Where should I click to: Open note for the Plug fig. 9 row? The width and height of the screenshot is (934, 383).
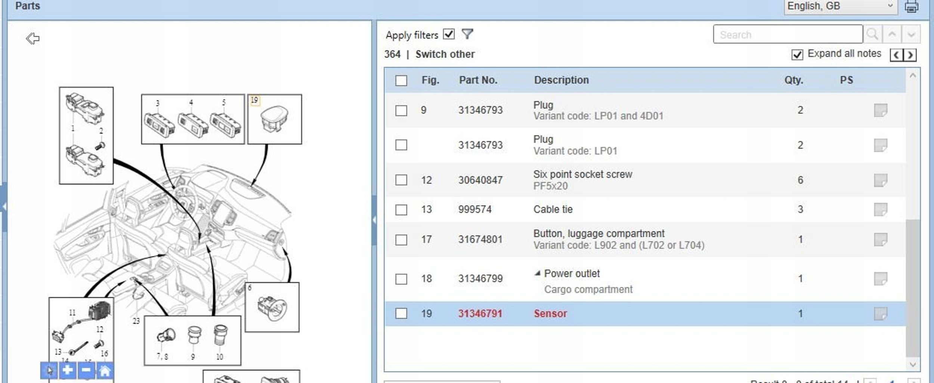[x=881, y=110]
